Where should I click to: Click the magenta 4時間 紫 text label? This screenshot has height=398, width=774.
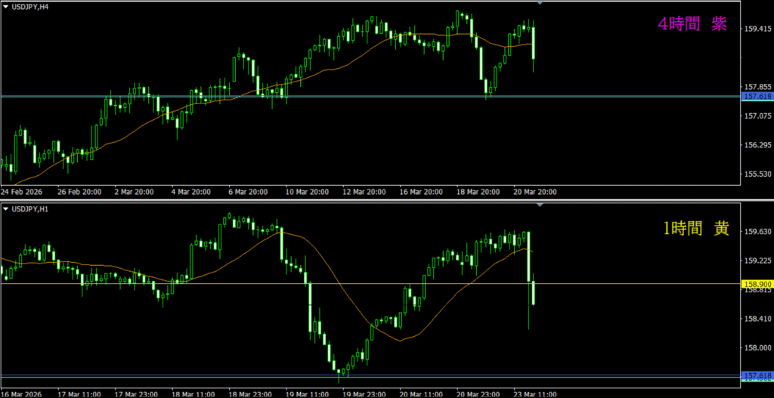692,25
